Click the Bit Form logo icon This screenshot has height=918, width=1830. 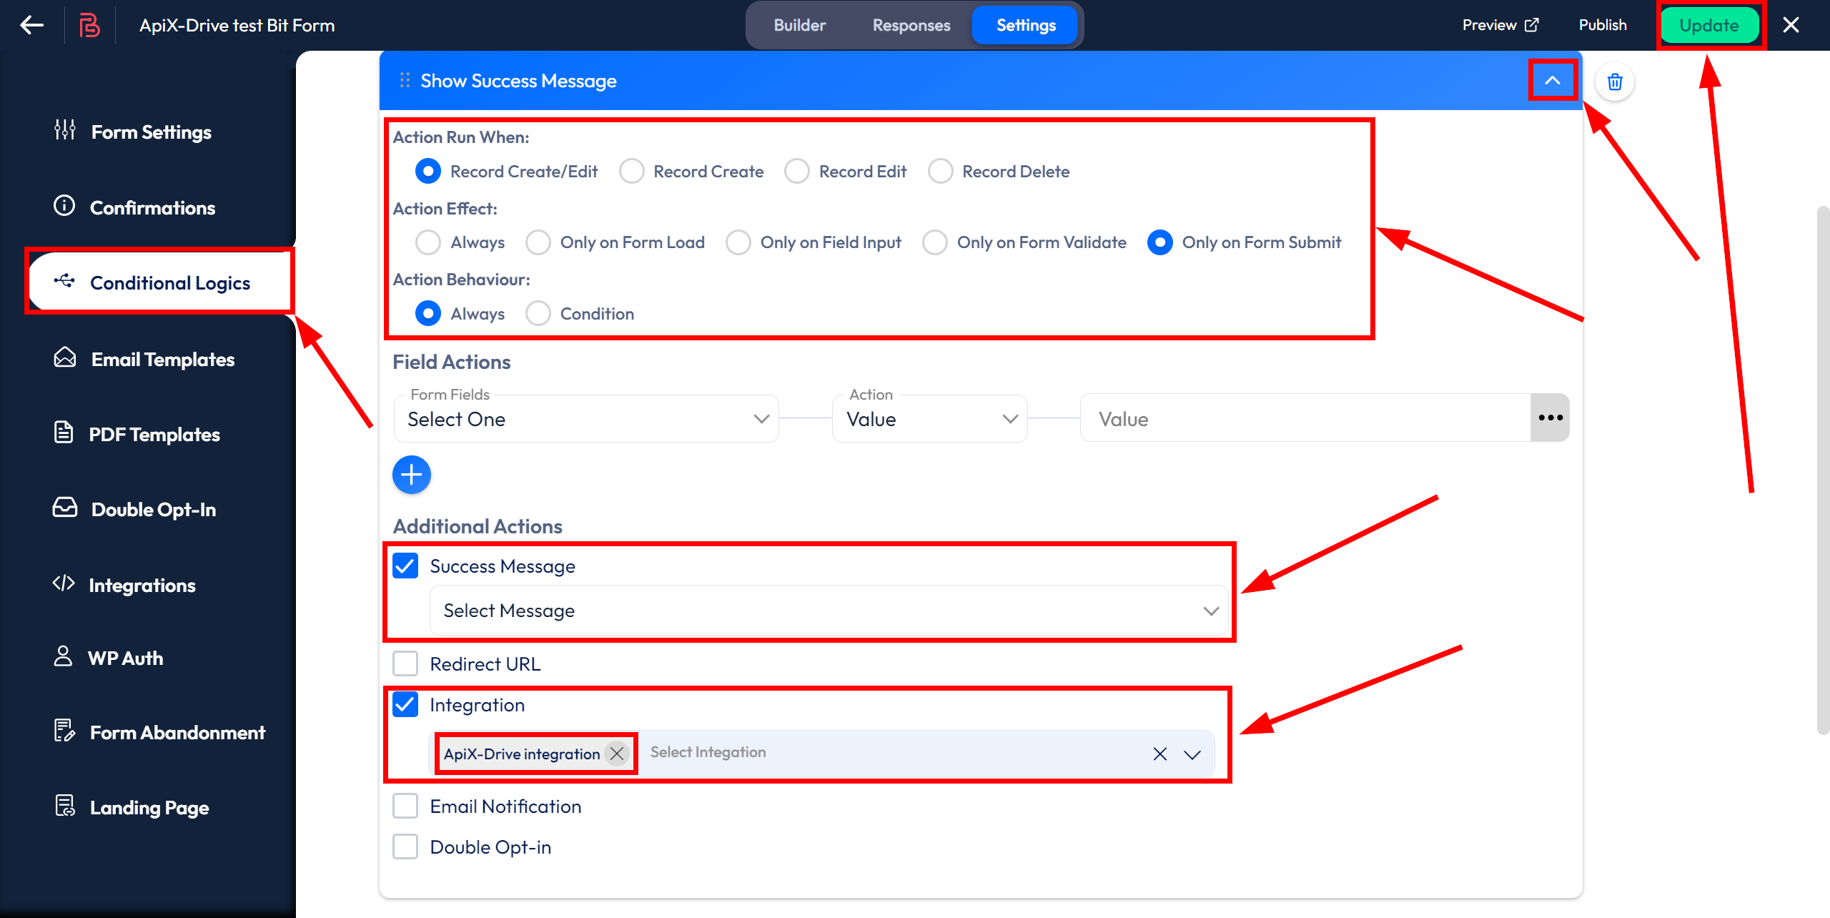[x=89, y=25]
